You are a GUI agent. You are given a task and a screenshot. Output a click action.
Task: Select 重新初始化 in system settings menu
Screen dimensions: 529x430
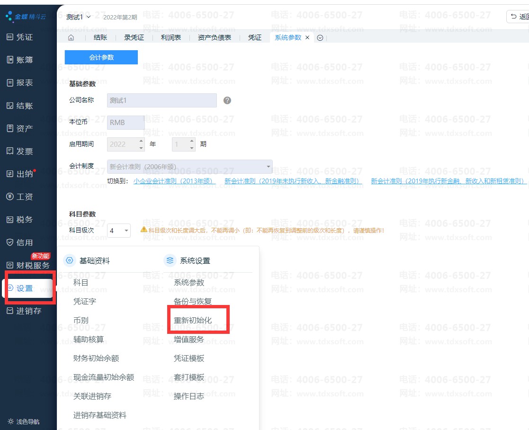click(x=193, y=321)
